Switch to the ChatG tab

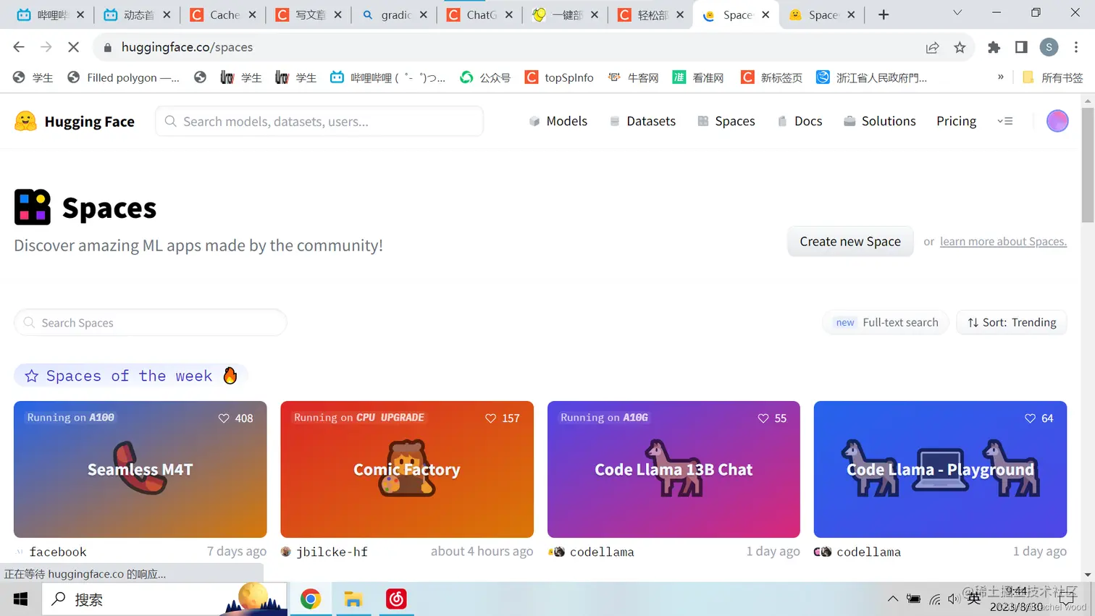point(480,14)
